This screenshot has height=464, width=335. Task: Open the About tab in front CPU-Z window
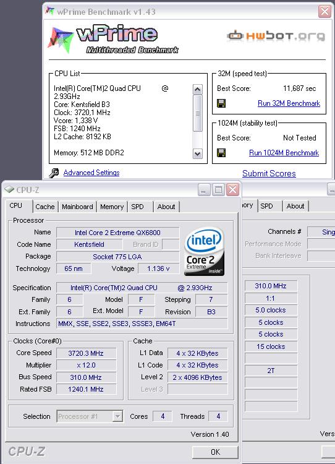[x=166, y=207]
